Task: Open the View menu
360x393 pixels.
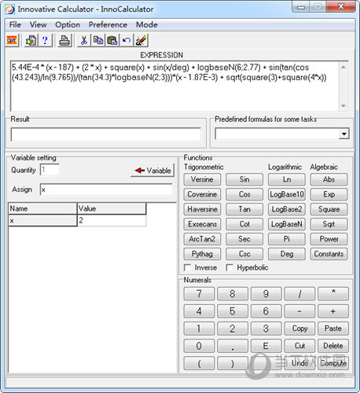Action: (39, 24)
